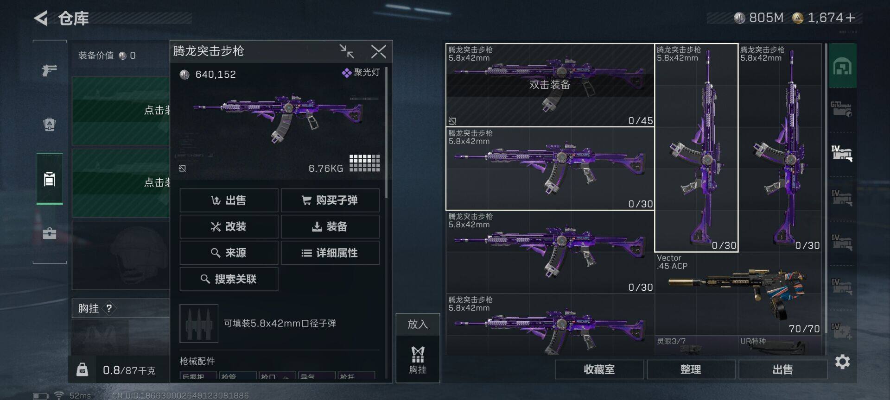Screen dimensions: 890x400
Task: Click the 出售 button in weapon panel
Action: [229, 200]
